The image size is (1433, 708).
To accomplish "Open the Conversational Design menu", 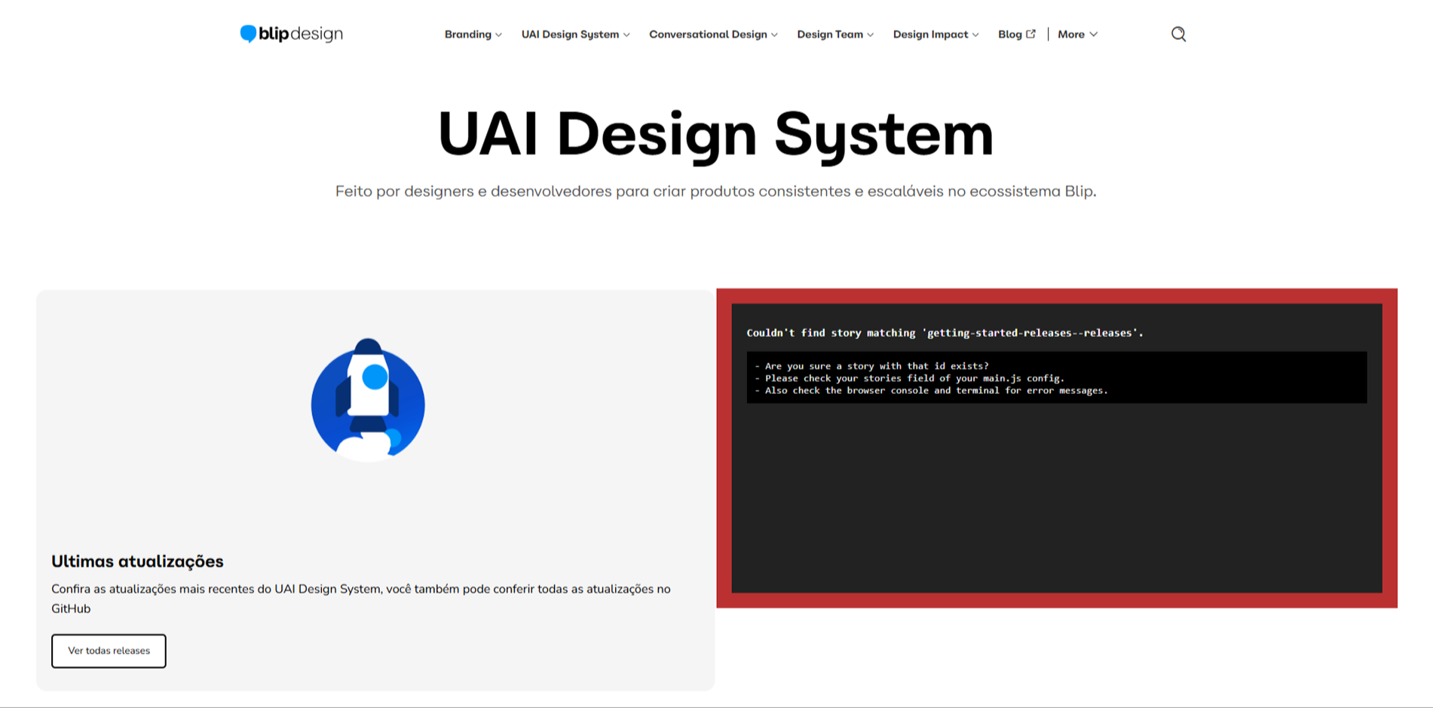I will point(713,35).
